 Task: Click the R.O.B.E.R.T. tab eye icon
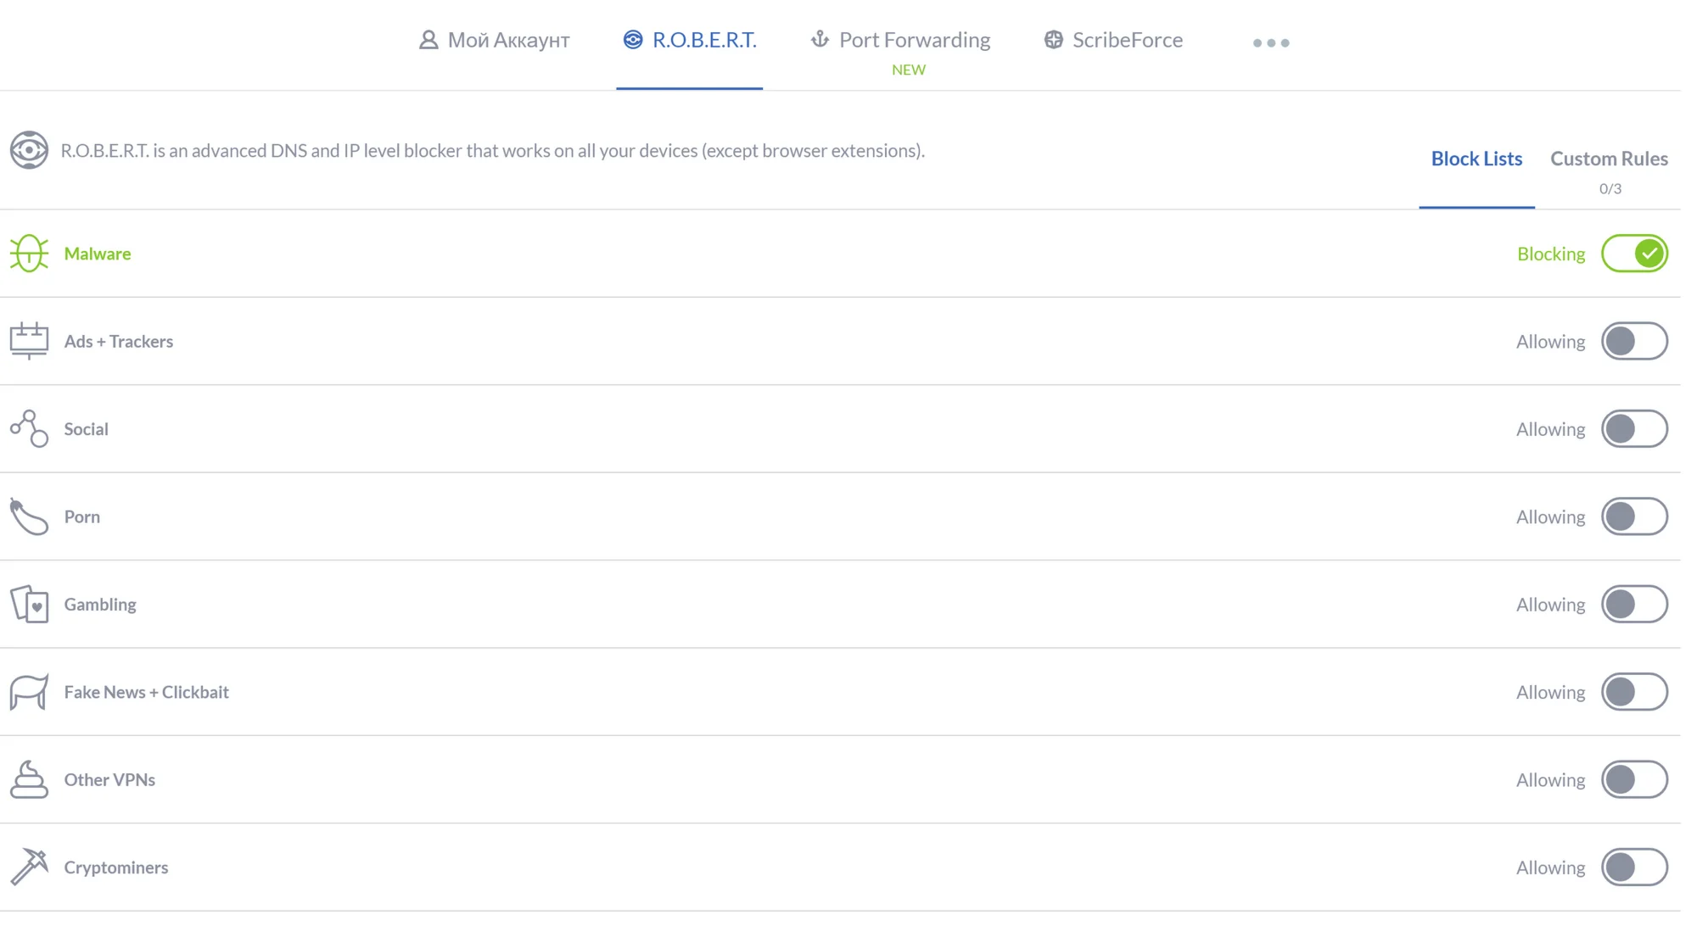pos(633,40)
